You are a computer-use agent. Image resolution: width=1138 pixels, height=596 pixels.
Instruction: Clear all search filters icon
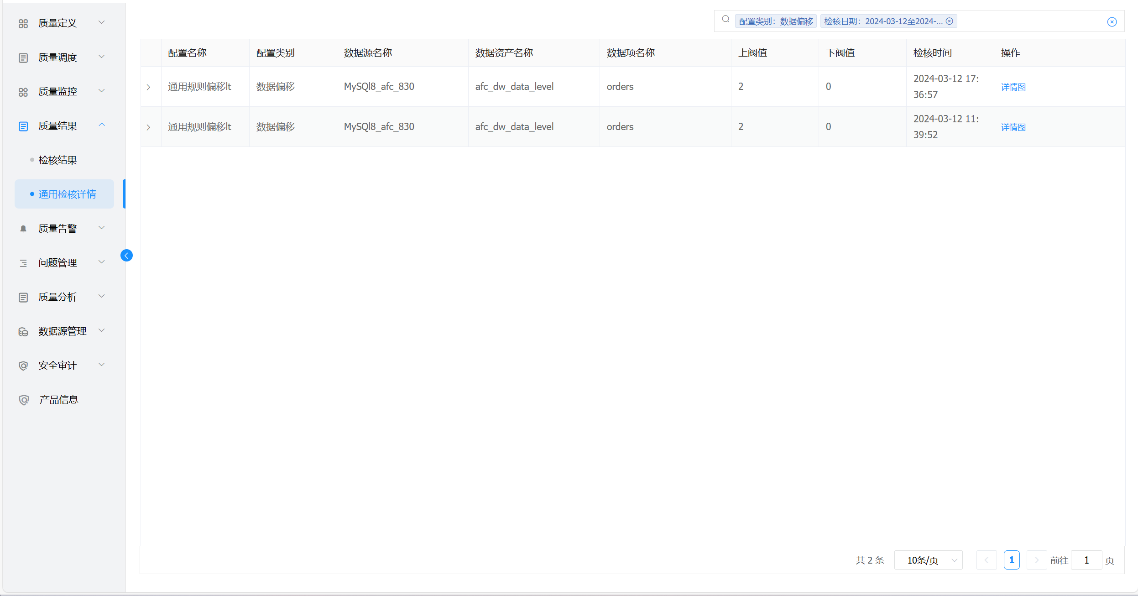[x=1112, y=22]
